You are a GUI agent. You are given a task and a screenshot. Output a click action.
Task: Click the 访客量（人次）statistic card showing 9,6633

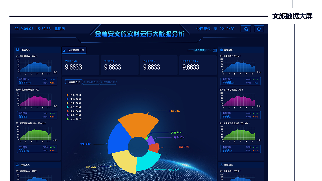[x=80, y=65]
